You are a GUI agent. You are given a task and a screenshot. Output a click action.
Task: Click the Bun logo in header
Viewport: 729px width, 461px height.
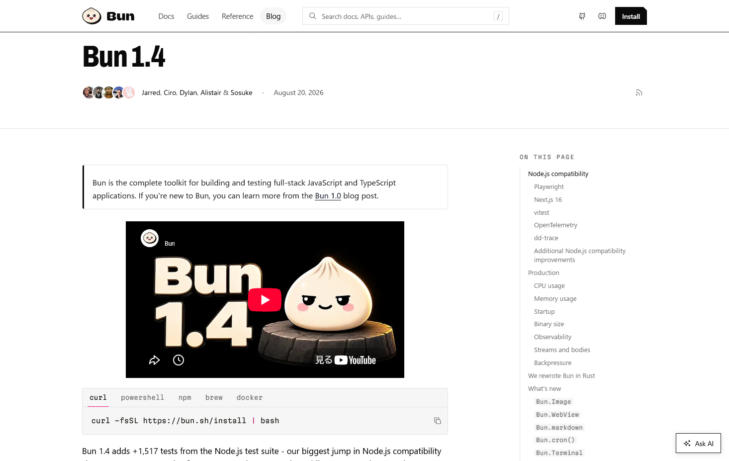[108, 16]
